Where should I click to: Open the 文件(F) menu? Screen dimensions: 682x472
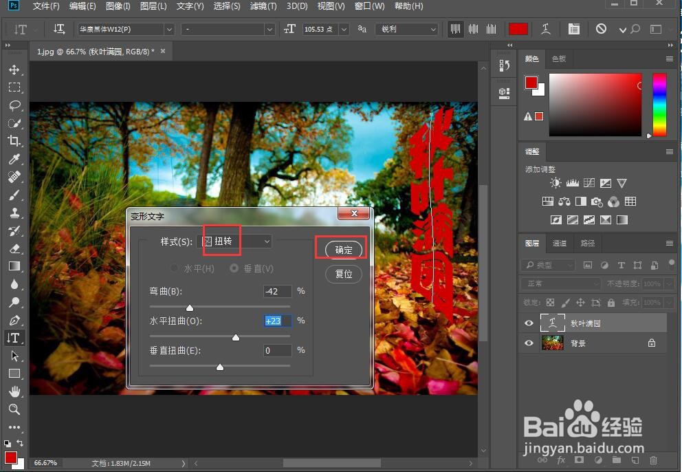pyautogui.click(x=46, y=6)
